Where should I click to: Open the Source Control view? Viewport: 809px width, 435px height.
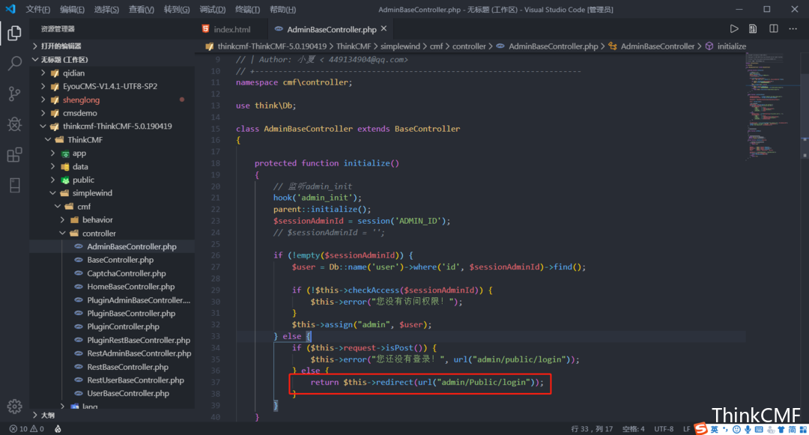pyautogui.click(x=14, y=94)
